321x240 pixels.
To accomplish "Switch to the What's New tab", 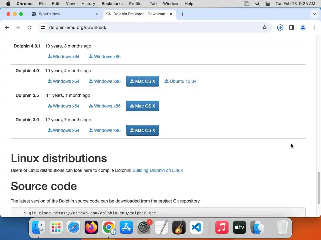I will (x=65, y=14).
